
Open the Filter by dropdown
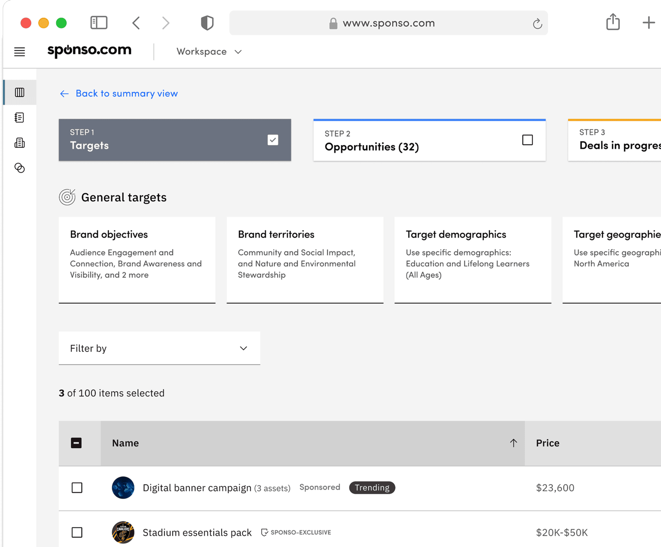(x=159, y=348)
